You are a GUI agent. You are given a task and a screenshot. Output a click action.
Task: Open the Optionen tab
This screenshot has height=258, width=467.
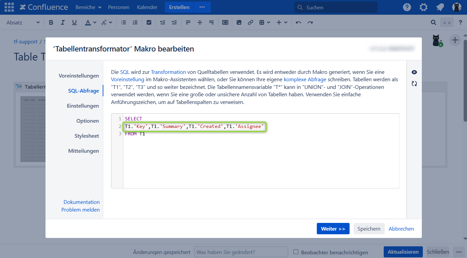click(x=87, y=121)
